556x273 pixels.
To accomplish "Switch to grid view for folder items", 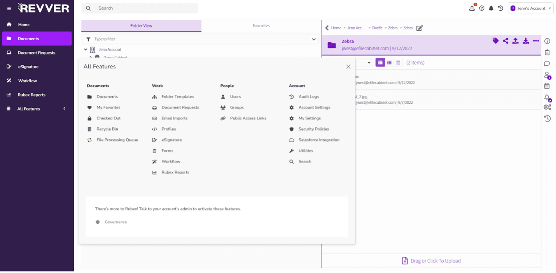I will coord(389,62).
